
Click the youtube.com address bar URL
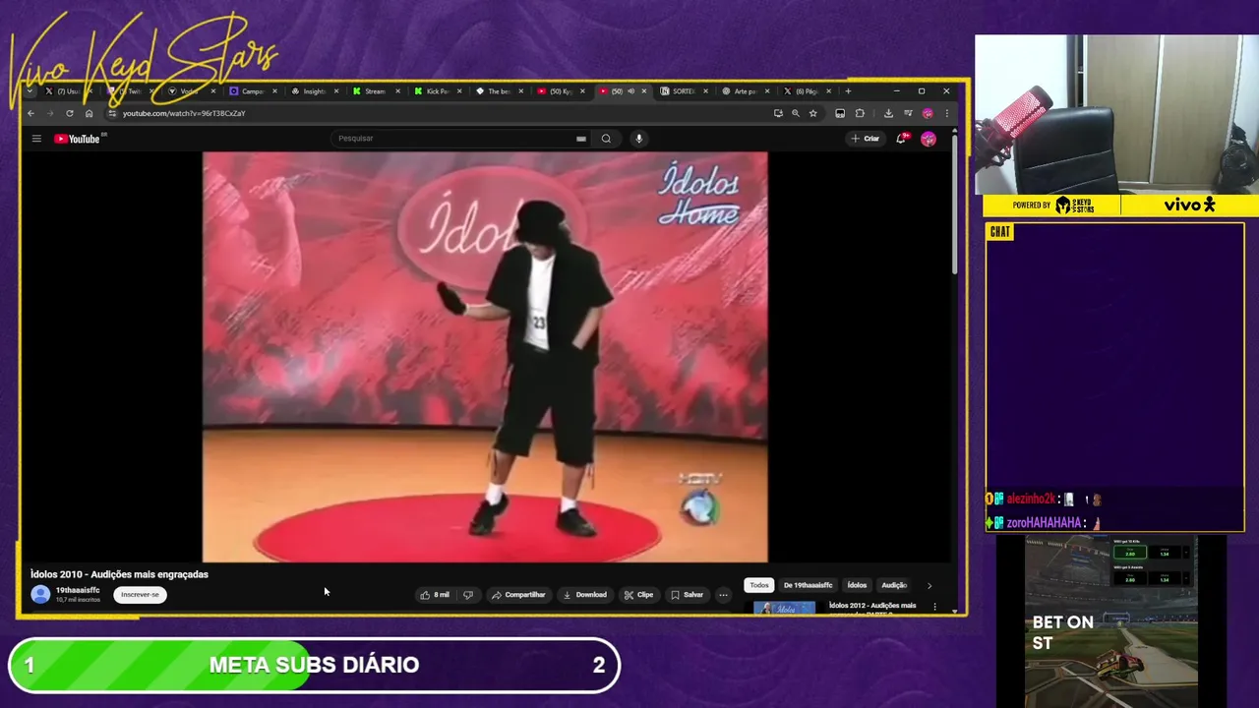pyautogui.click(x=184, y=113)
